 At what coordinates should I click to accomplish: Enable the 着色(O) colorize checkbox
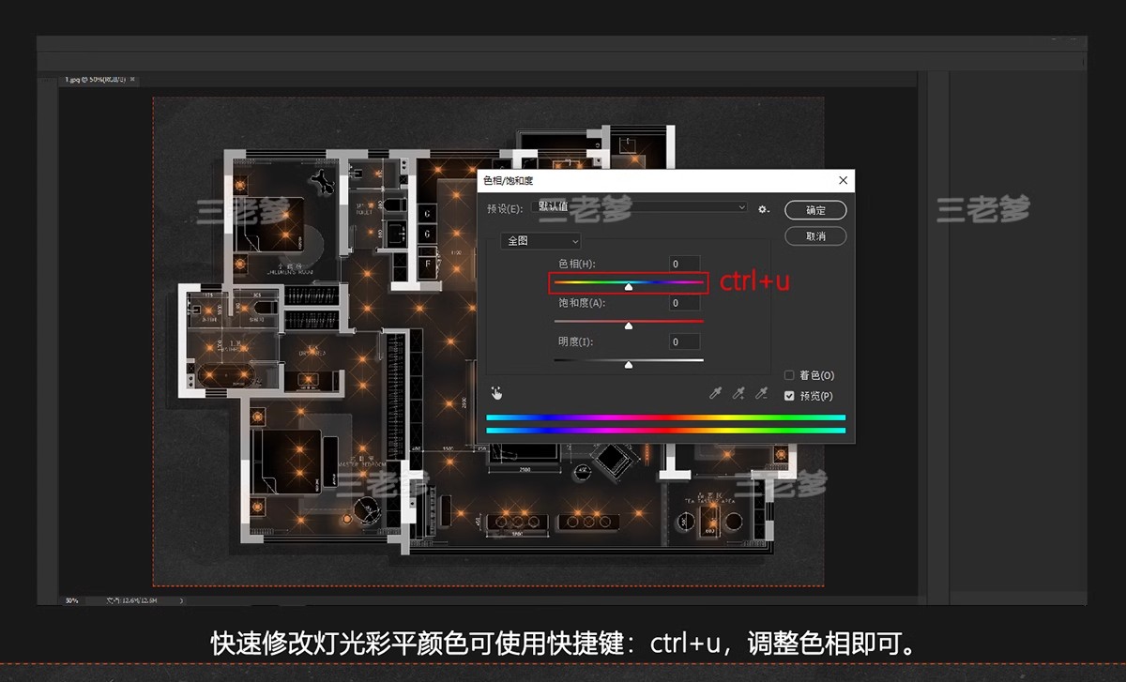point(789,375)
